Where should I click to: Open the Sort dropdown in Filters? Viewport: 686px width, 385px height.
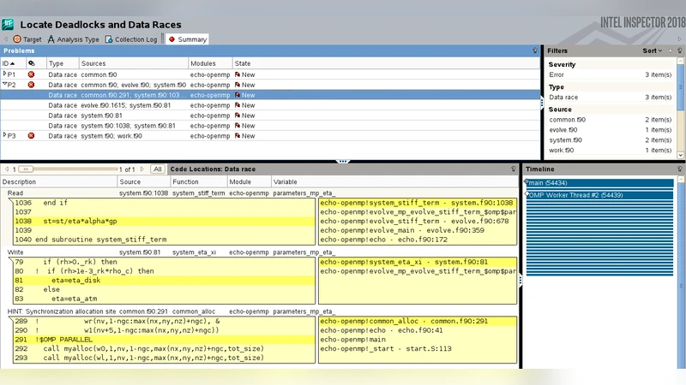(652, 50)
